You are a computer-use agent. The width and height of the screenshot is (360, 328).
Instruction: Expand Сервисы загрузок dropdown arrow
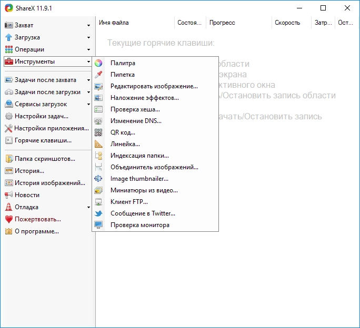point(88,105)
